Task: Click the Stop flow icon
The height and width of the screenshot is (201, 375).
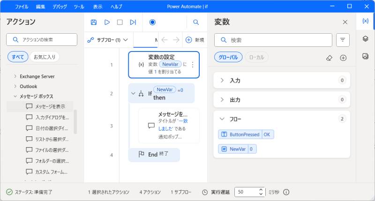Action: pyautogui.click(x=120, y=22)
